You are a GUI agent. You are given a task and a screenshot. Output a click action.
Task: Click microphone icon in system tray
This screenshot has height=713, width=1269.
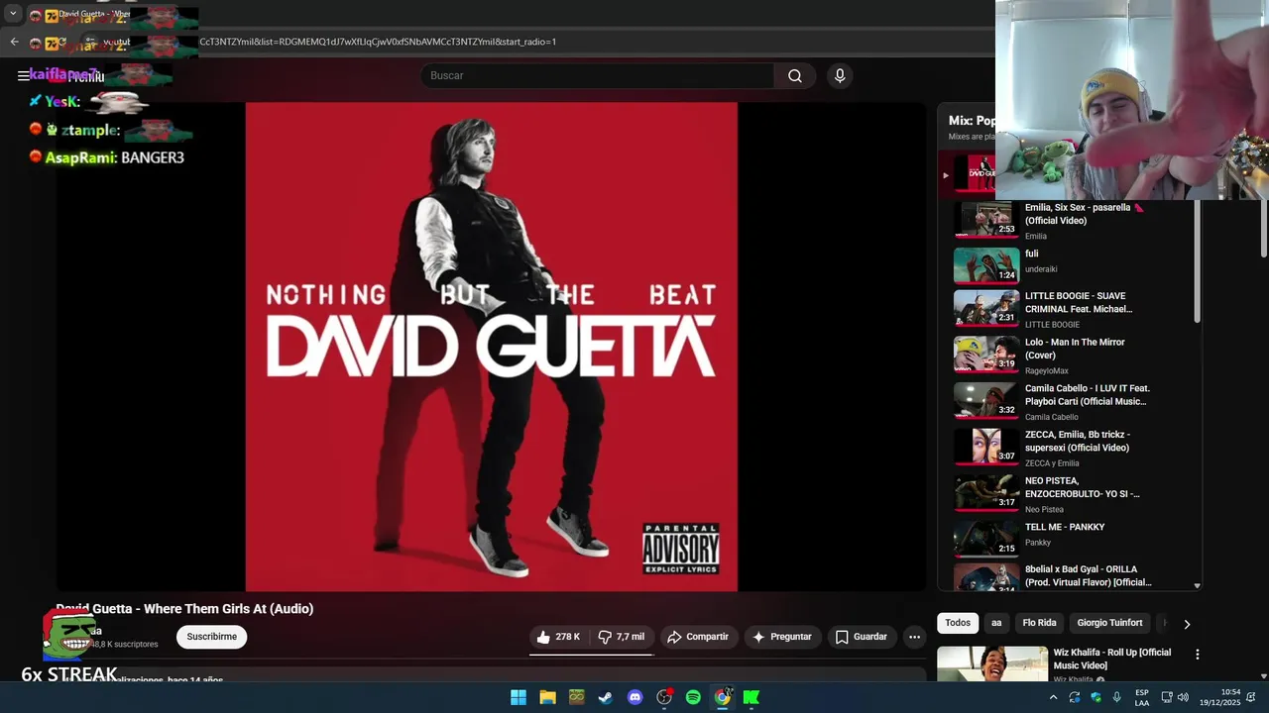1116,697
